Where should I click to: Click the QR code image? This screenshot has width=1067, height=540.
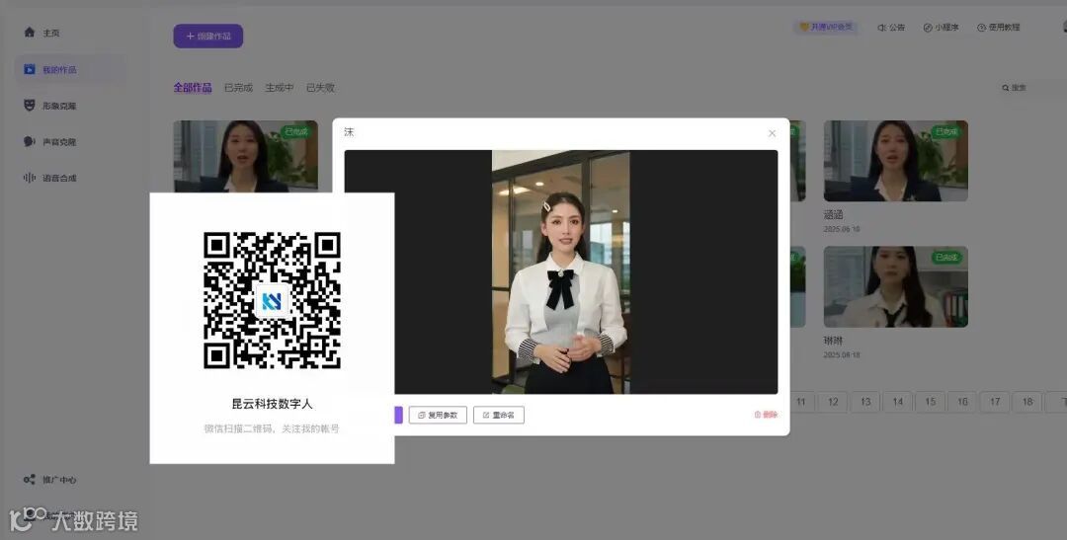[x=273, y=301]
